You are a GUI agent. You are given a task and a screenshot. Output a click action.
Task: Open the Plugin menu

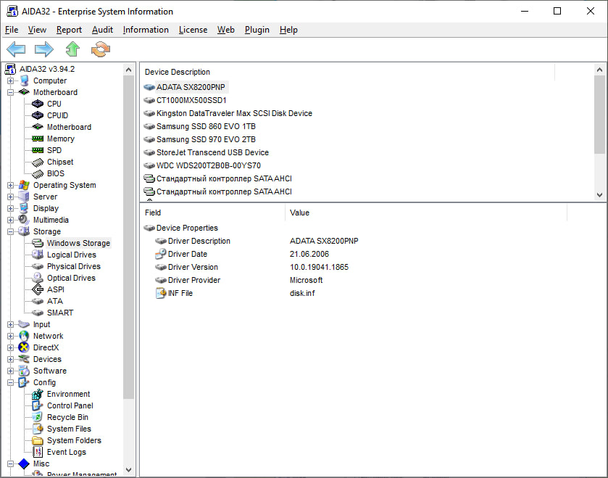[257, 30]
